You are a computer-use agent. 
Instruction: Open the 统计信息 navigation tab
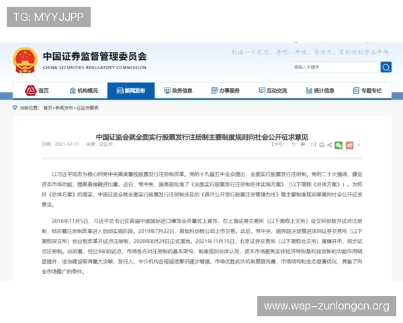tap(320, 91)
